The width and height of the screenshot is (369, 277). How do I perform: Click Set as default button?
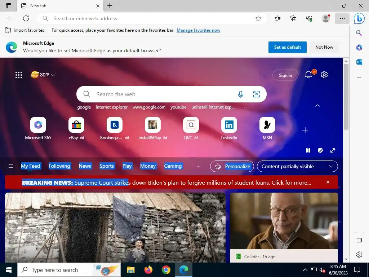(287, 47)
